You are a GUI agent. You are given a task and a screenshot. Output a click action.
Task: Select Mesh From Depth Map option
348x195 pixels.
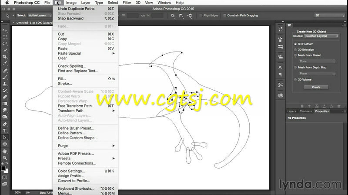pyautogui.click(x=295, y=68)
